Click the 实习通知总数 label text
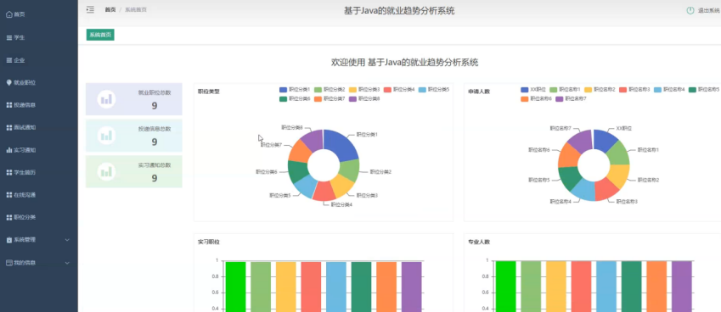Screen dimensions: 721x312 pos(155,165)
